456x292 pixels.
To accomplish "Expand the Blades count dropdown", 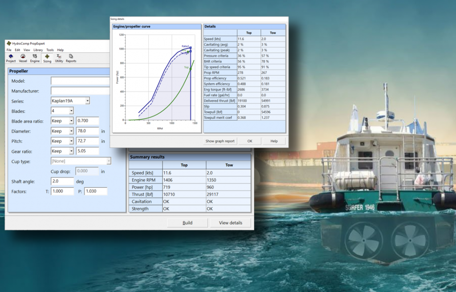I will [x=71, y=111].
